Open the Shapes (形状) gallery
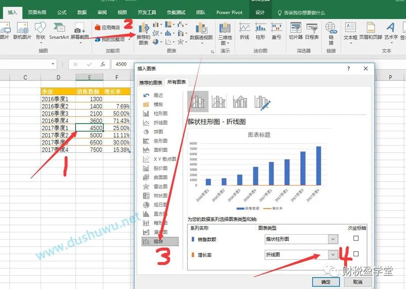The height and width of the screenshot is (289, 406). [41, 32]
